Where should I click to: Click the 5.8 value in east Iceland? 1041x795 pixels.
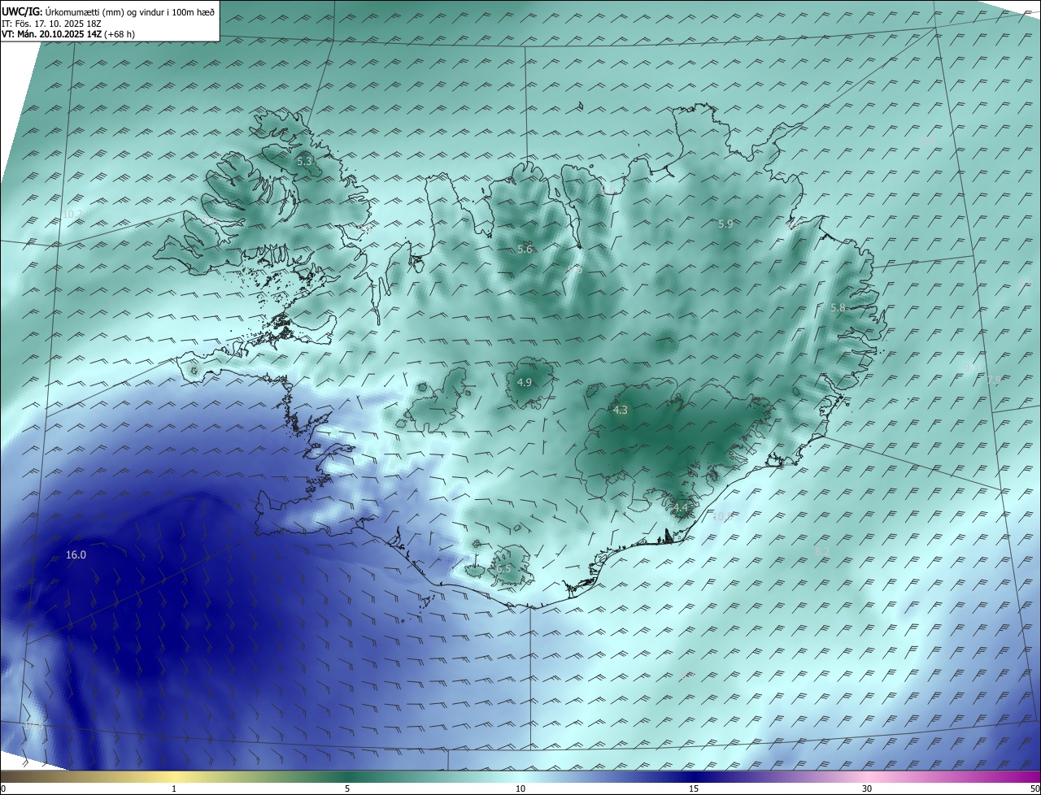coord(838,307)
